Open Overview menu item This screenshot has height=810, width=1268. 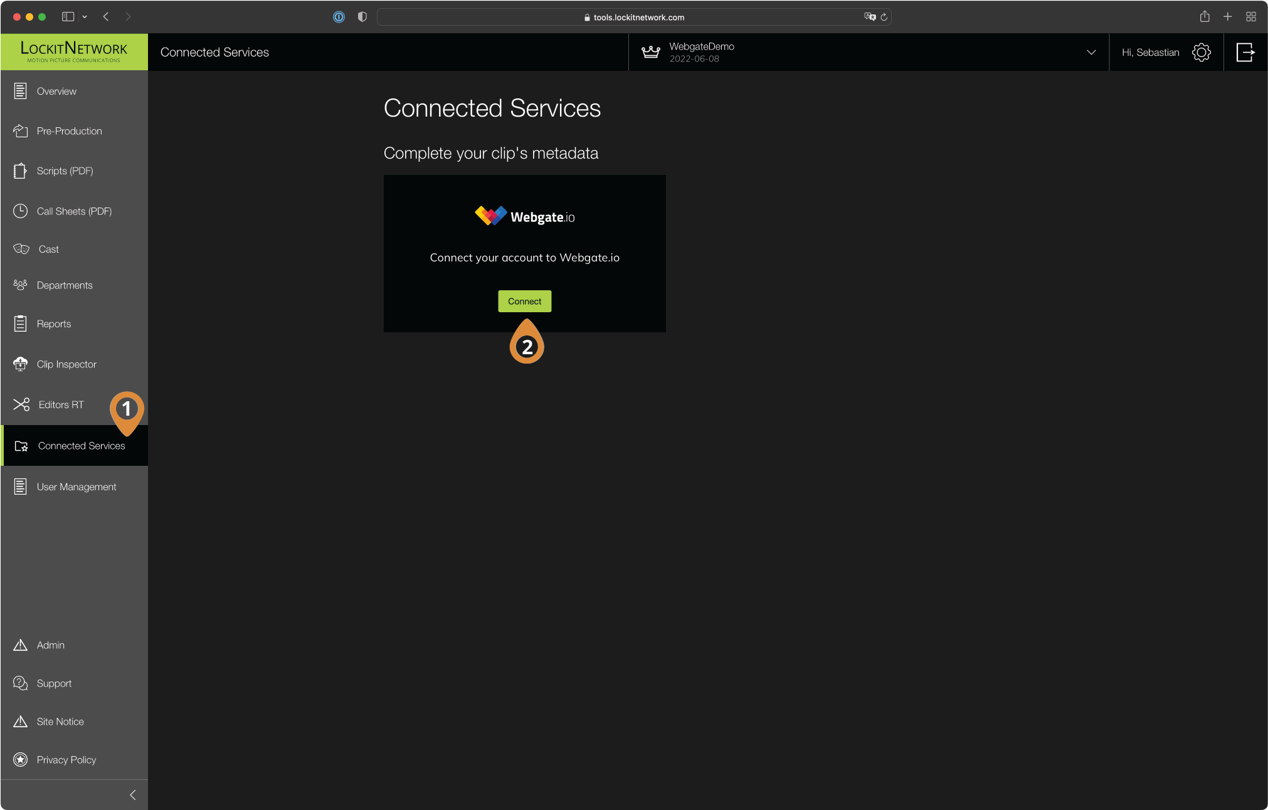pyautogui.click(x=74, y=91)
